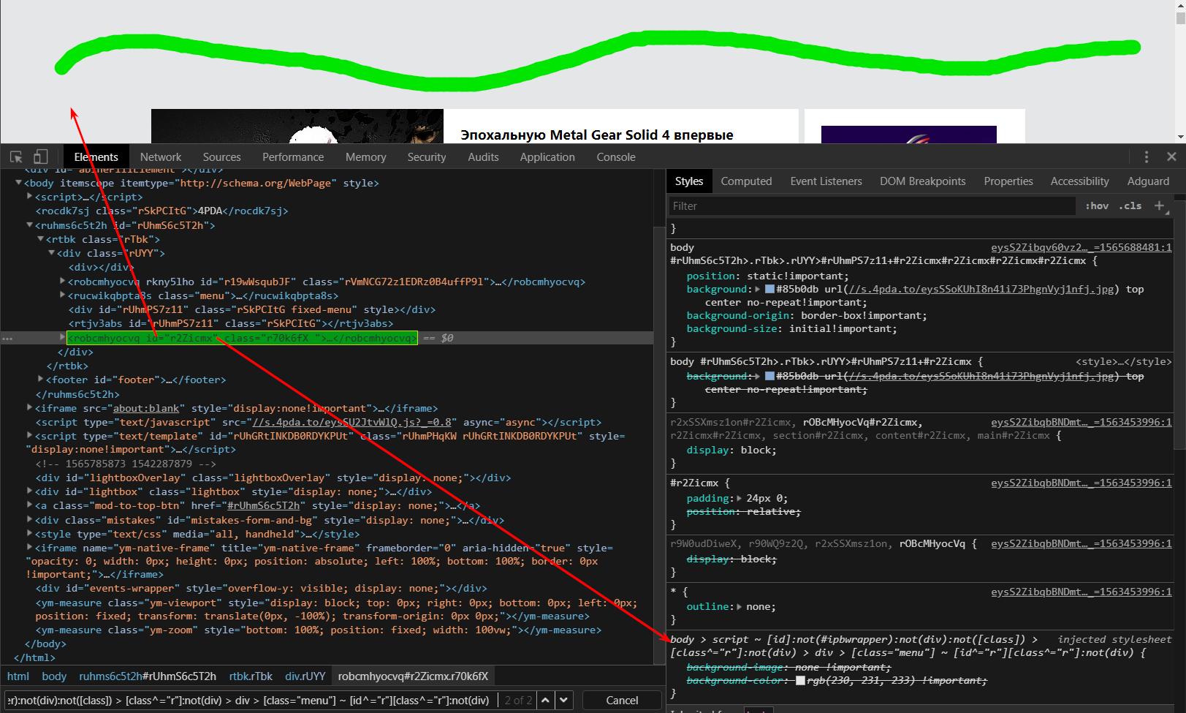The height and width of the screenshot is (713, 1186).
Task: Go to previous search match with up chevron
Action: [545, 700]
